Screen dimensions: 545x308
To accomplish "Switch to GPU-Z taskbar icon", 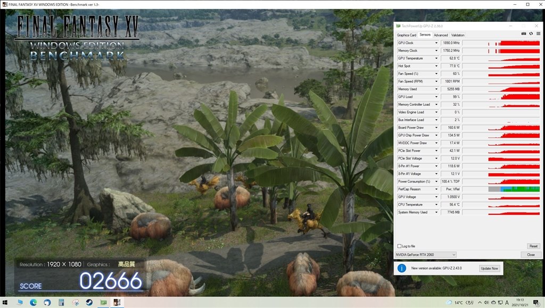I will (x=103, y=303).
